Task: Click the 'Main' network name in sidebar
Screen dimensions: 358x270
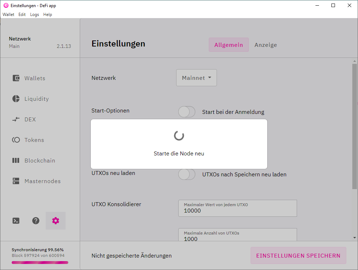Action: (x=14, y=46)
